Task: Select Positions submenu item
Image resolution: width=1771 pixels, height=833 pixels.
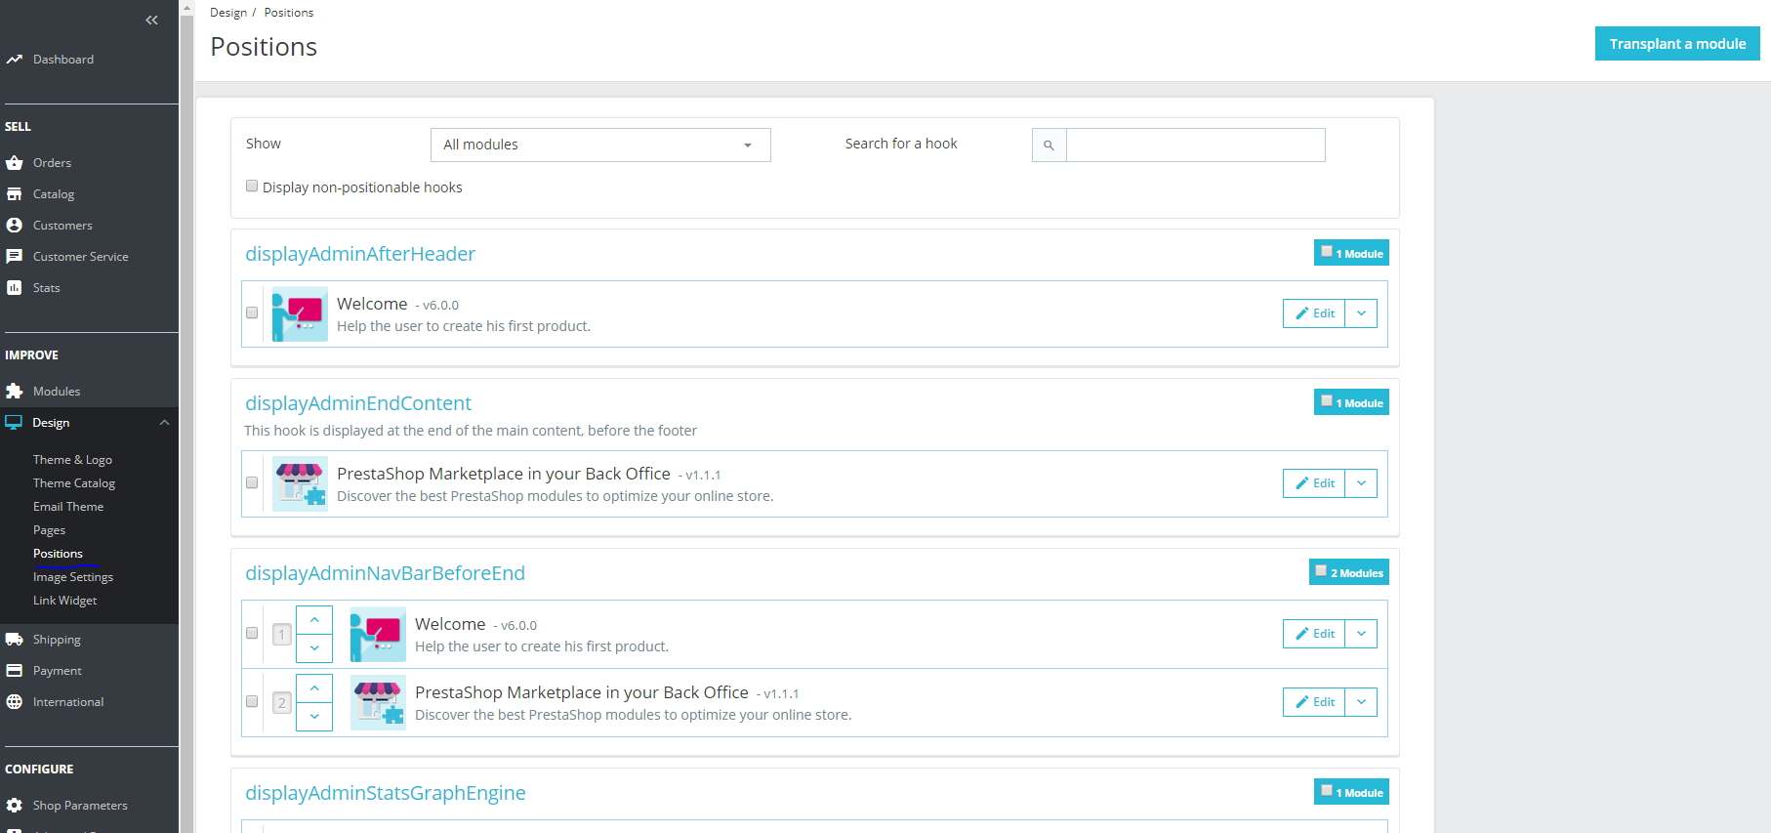Action: 58,554
